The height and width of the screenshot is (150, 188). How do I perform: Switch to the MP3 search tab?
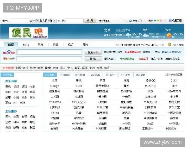coord(26,45)
